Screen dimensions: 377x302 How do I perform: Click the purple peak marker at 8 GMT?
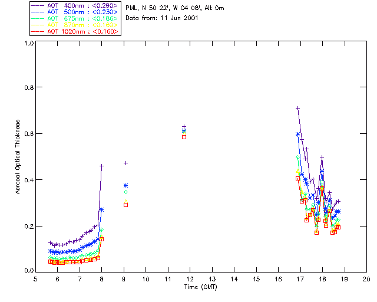pos(102,166)
